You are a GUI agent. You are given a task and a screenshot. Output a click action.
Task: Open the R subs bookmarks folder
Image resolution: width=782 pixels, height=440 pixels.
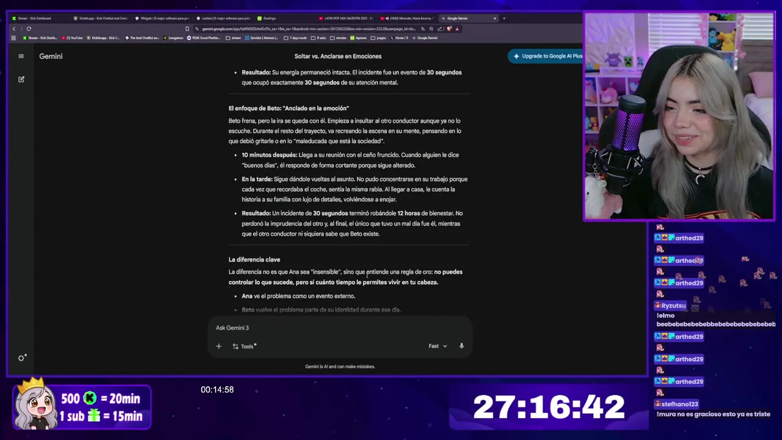(318, 38)
